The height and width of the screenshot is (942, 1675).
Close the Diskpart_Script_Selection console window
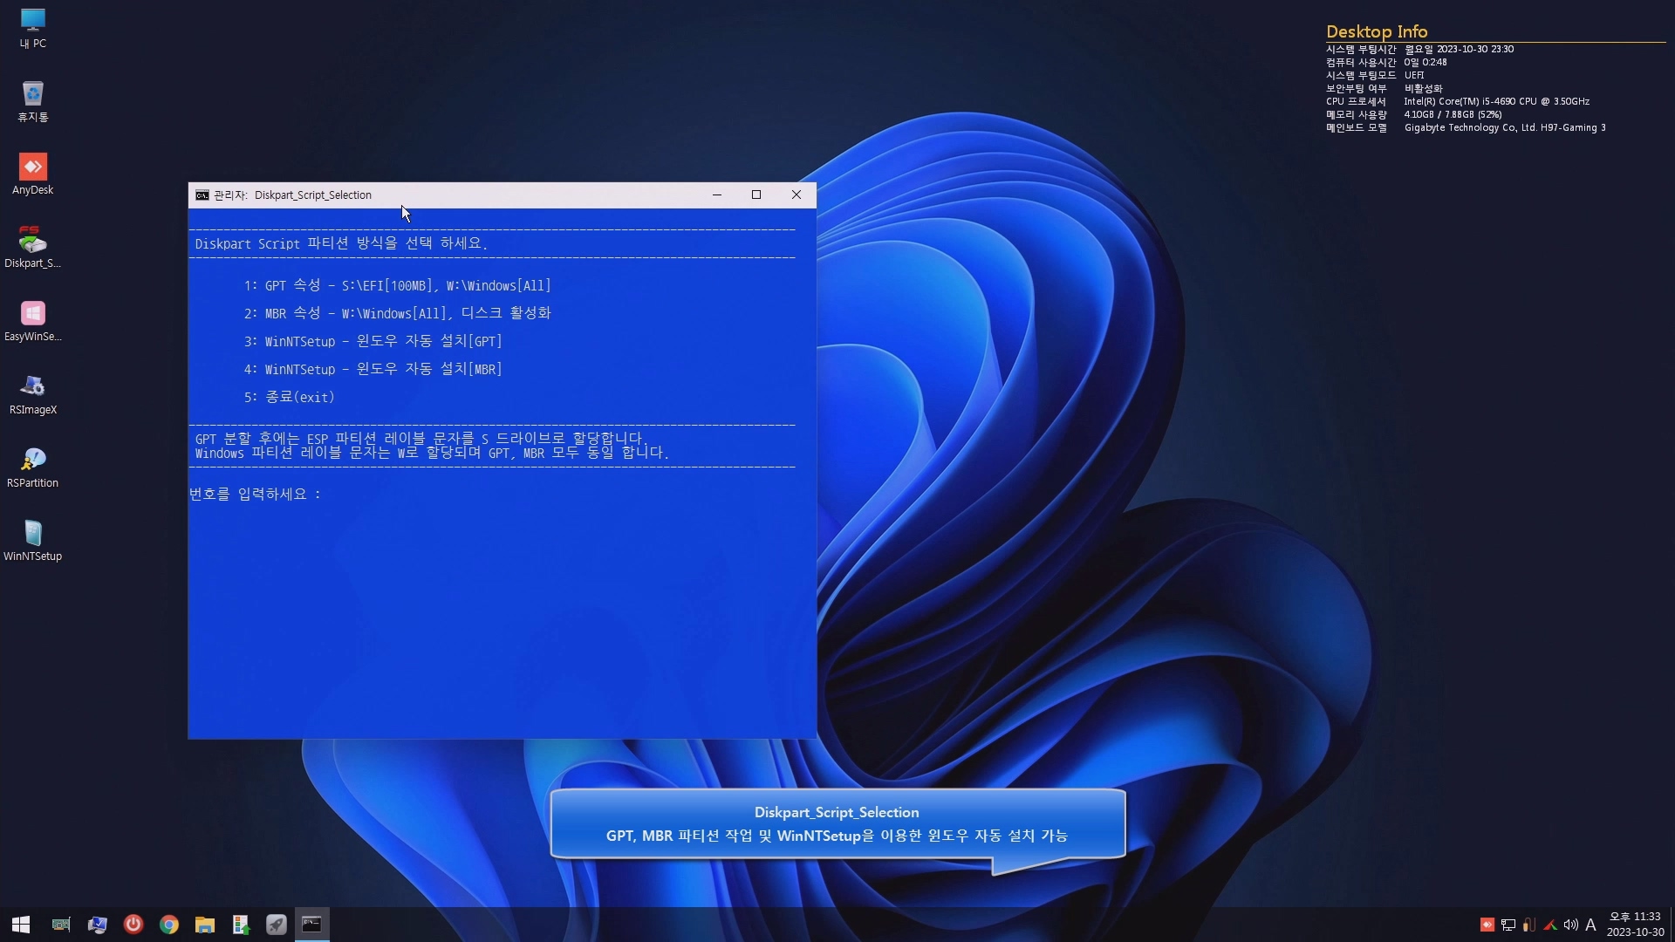pos(796,195)
